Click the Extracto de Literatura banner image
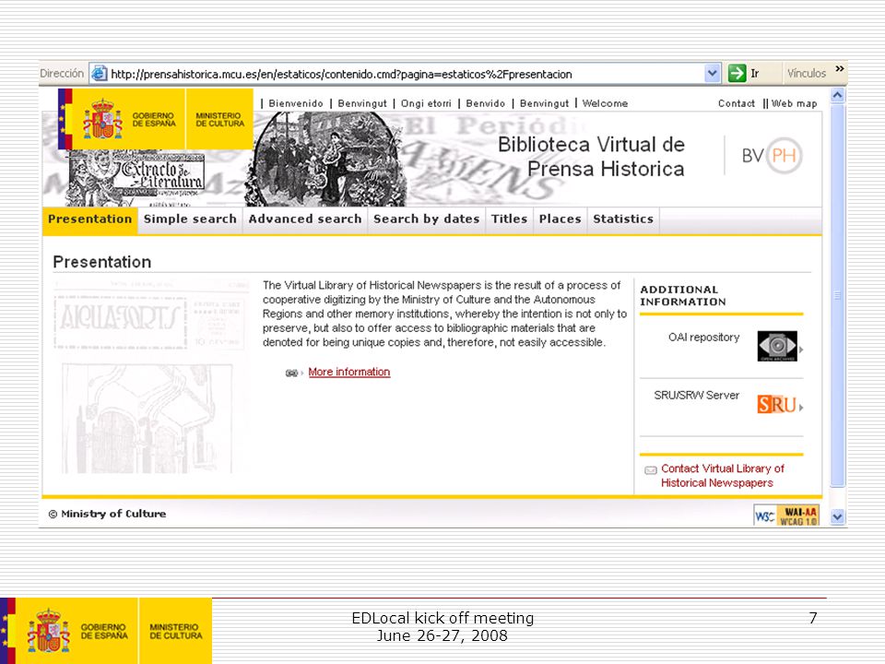 pyautogui.click(x=136, y=178)
